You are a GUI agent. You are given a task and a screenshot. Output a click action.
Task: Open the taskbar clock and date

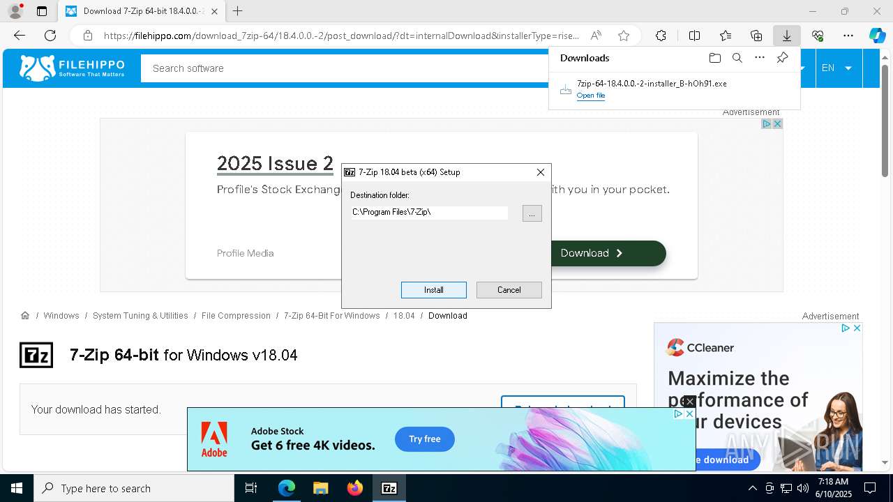(x=833, y=488)
